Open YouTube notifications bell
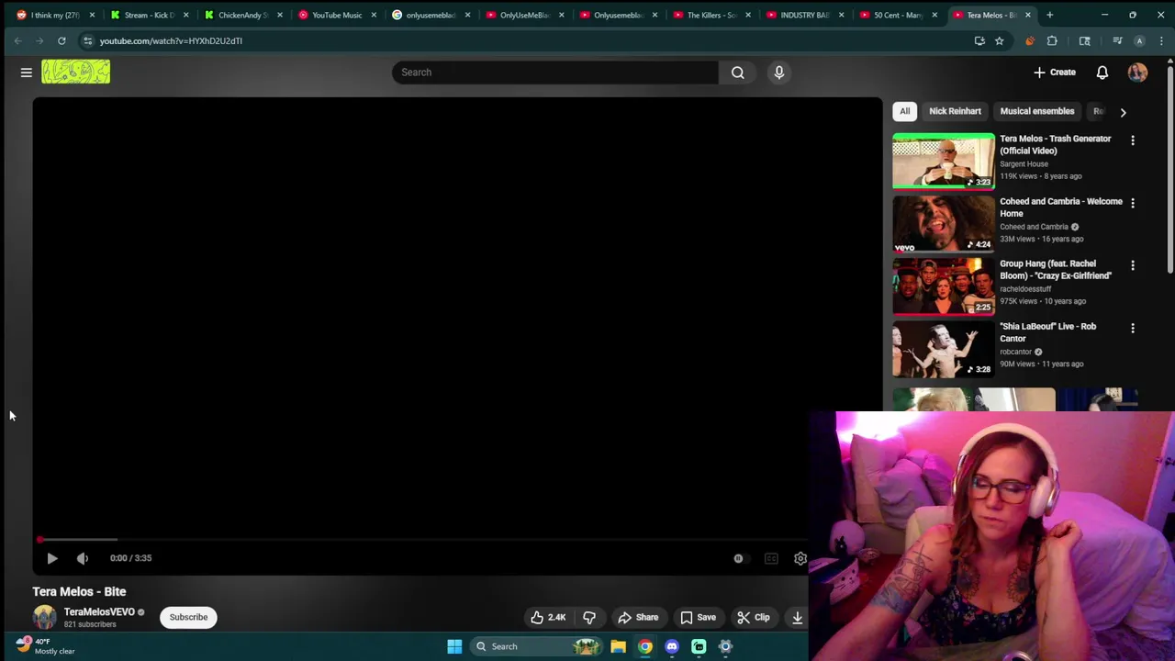This screenshot has width=1175, height=661. tap(1102, 73)
